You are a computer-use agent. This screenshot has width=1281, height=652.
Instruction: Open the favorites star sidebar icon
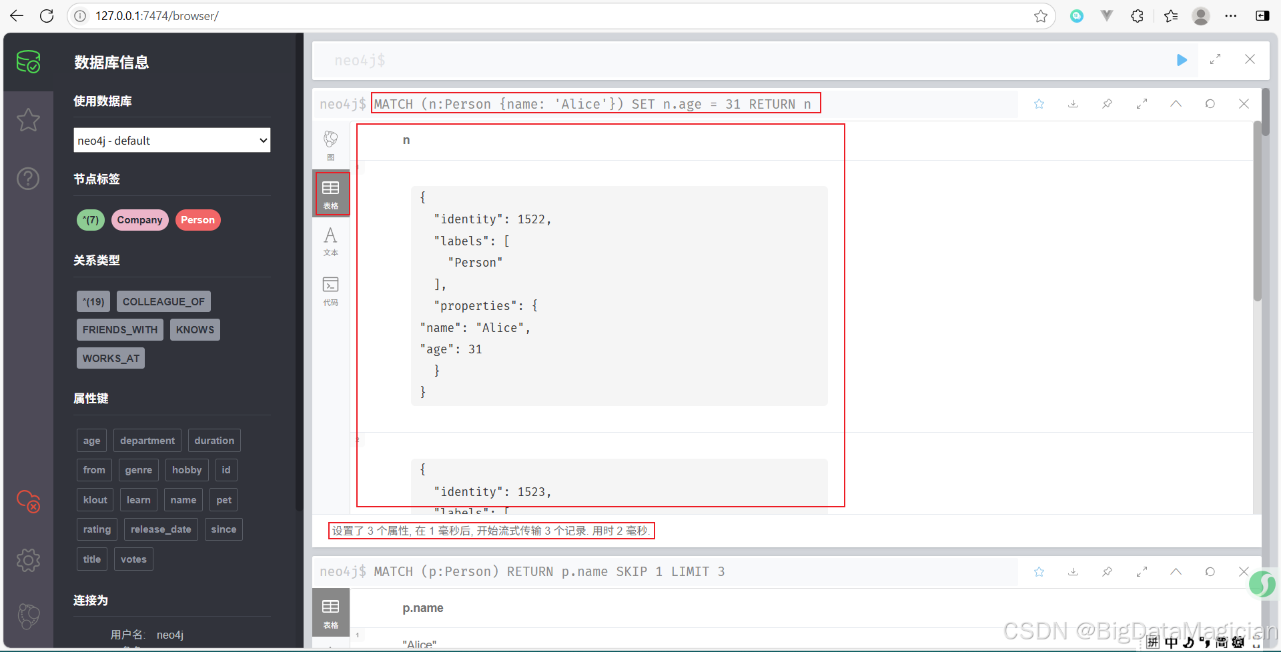(x=28, y=120)
